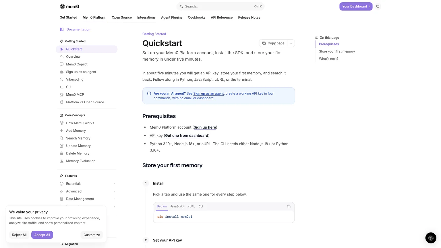441x248 pixels.
Task: Follow the Sign up here link
Action: (205, 127)
